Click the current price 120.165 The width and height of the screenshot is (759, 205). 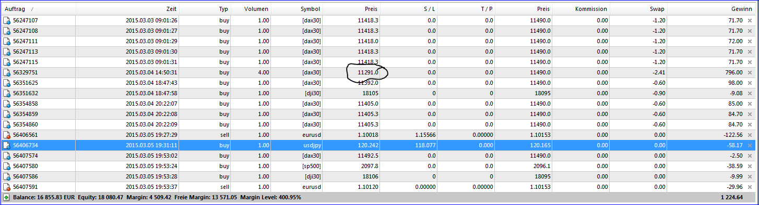pos(539,145)
